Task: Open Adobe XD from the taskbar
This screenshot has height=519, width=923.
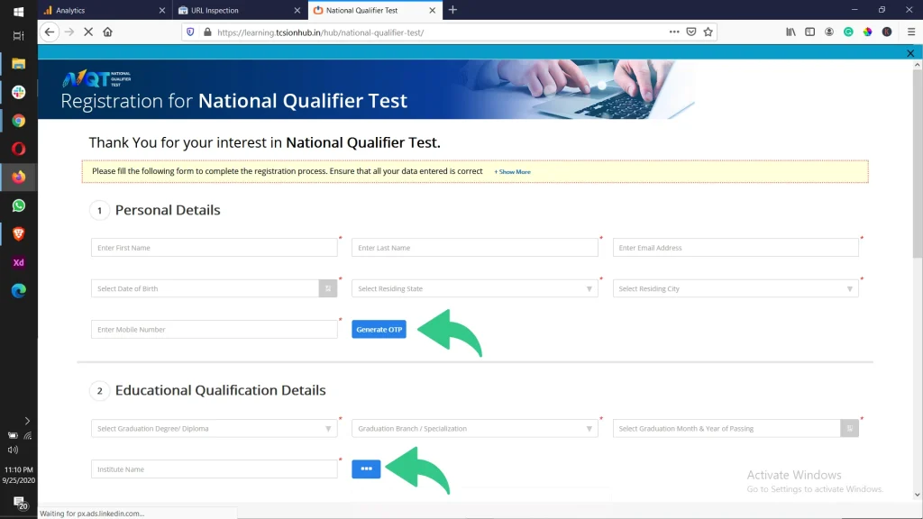Action: click(19, 262)
